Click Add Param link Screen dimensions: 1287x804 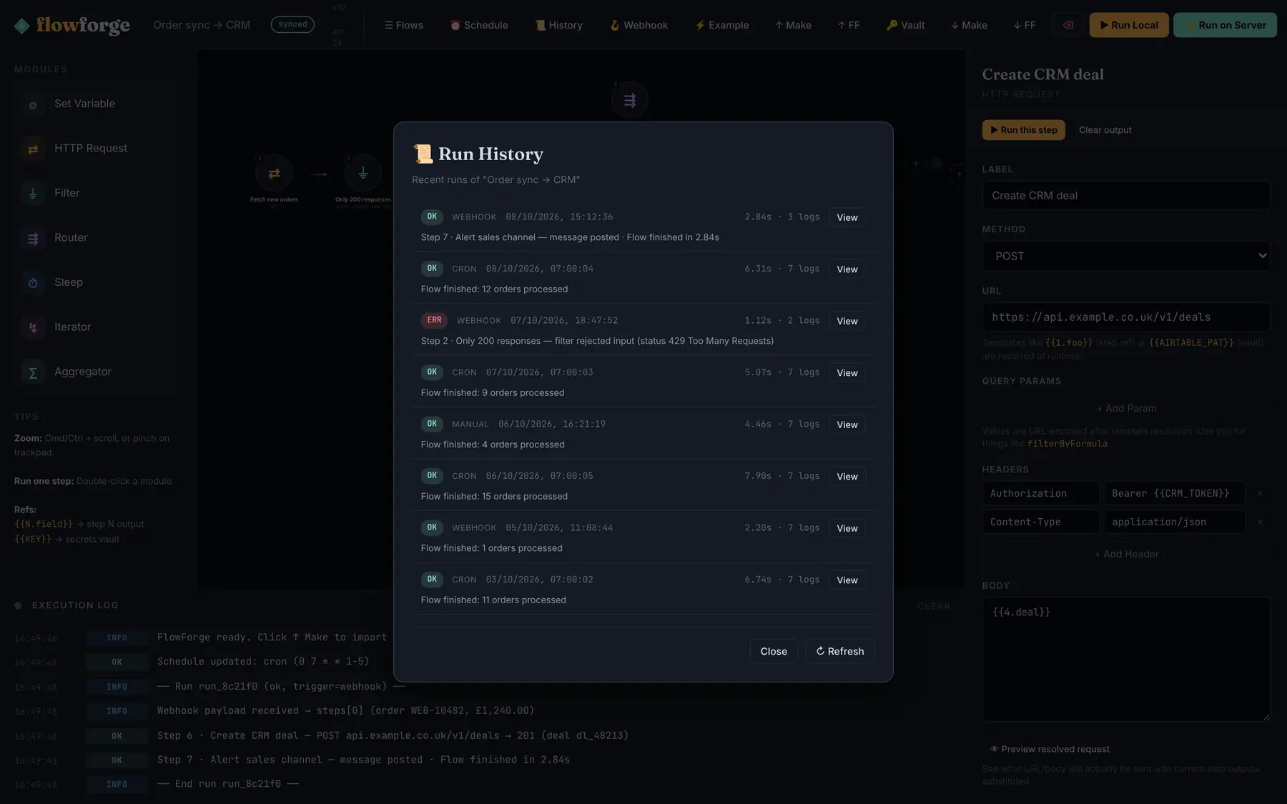1126,409
